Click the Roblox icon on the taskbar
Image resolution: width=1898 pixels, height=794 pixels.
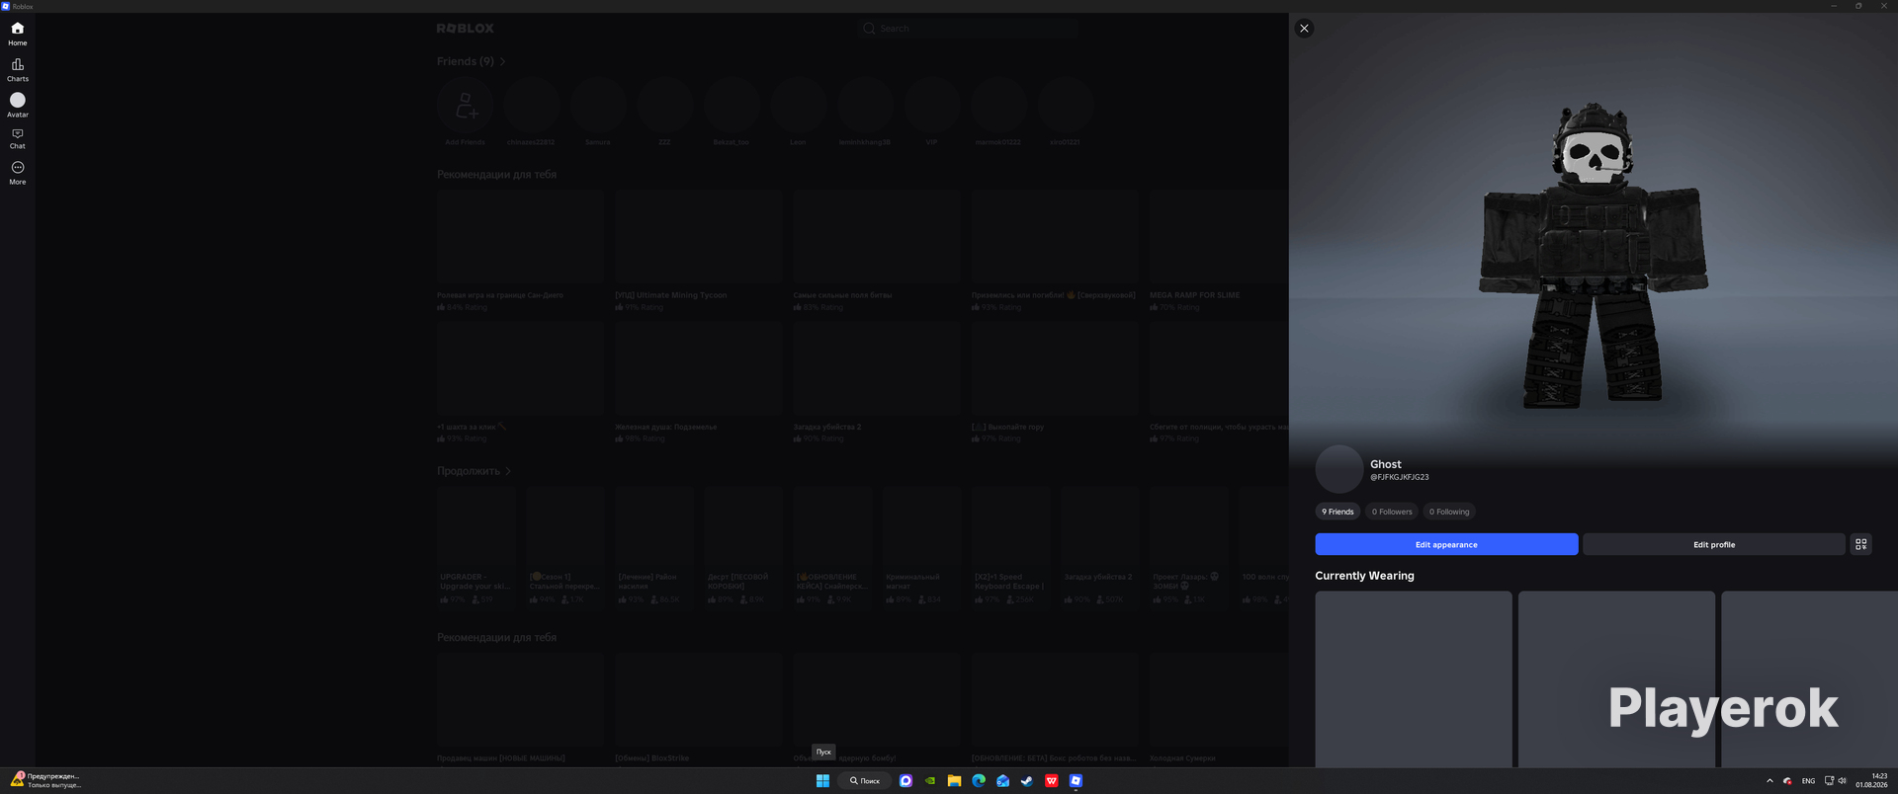point(1076,781)
